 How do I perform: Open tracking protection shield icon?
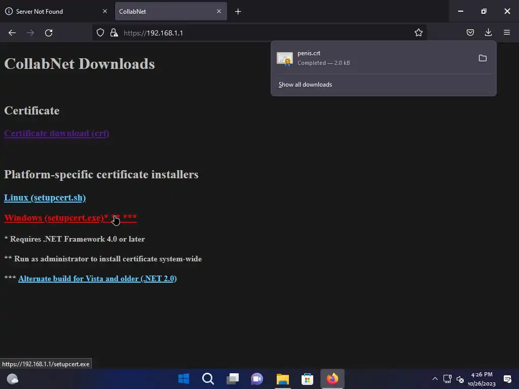click(100, 32)
